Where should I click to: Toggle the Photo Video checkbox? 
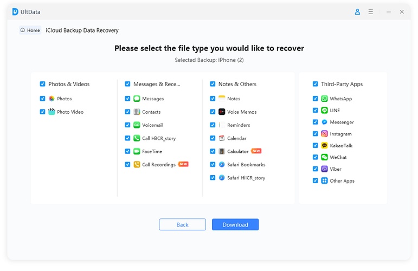coord(42,112)
